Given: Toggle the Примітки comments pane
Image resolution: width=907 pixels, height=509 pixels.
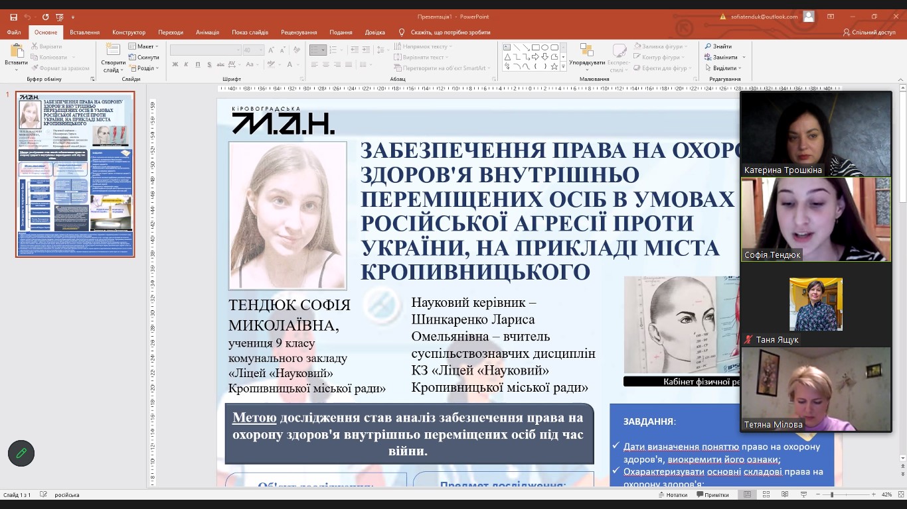Looking at the screenshot, I should point(712,494).
